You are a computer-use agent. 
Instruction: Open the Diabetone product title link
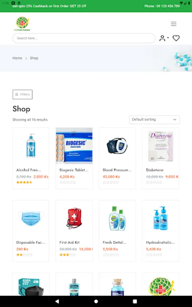click(154, 170)
